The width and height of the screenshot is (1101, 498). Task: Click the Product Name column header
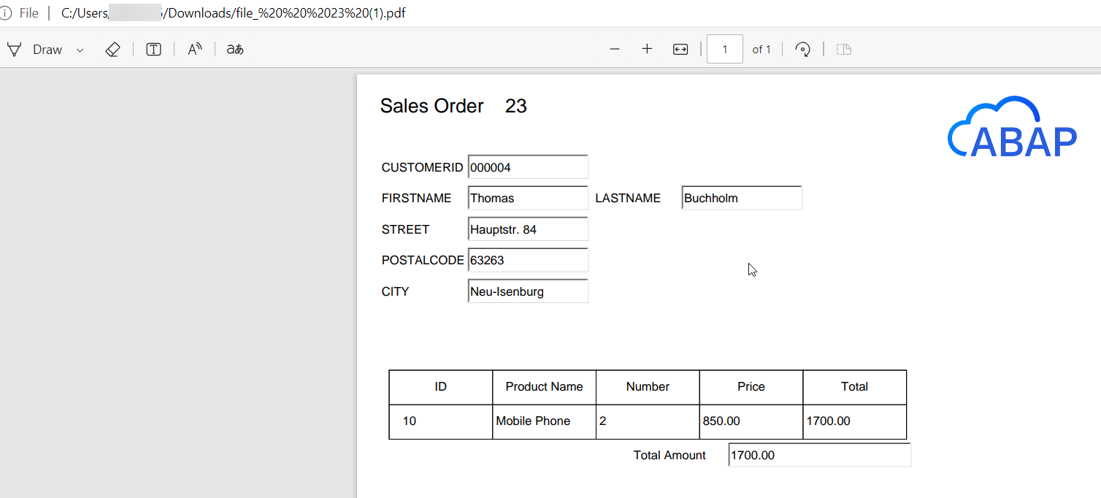545,387
